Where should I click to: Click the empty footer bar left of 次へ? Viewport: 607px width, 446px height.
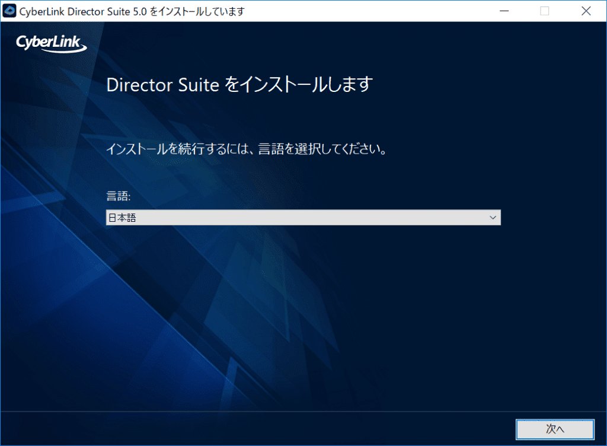(255, 428)
